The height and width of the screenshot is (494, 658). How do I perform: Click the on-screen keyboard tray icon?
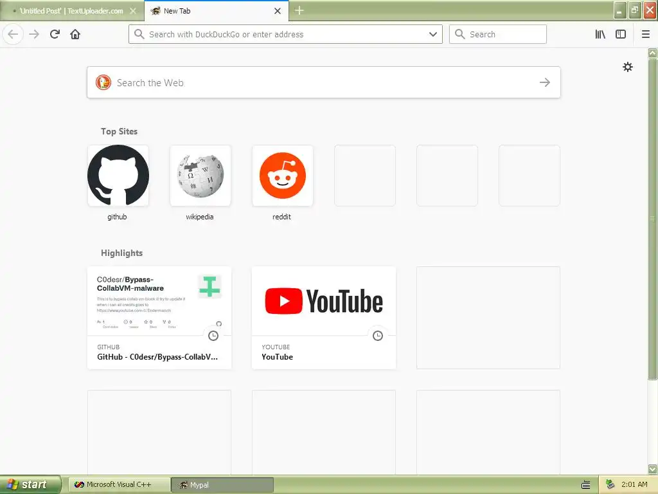pos(586,485)
